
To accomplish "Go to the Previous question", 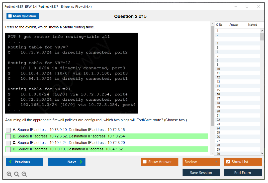I will pyautogui.click(x=24, y=162).
